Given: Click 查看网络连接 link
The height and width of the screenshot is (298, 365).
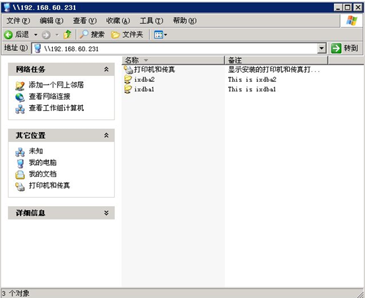Looking at the screenshot, I should 50,96.
